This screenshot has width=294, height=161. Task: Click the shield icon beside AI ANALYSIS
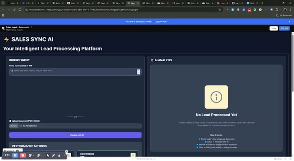coord(152,60)
